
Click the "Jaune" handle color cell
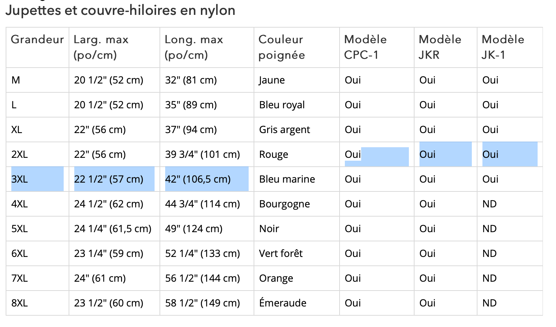[272, 80]
